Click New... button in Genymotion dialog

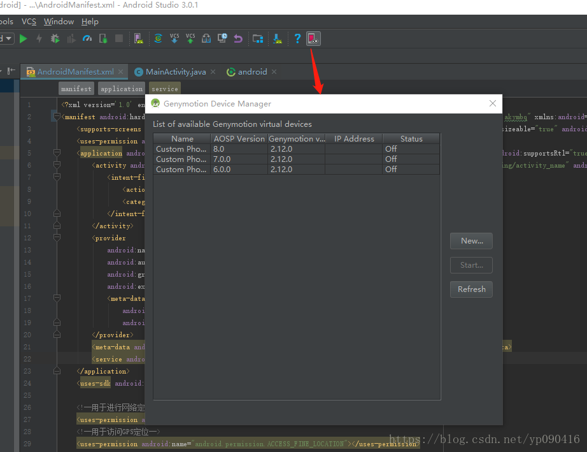[471, 241]
